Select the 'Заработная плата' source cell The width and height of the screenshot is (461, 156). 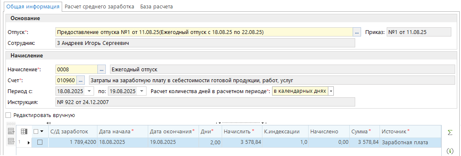[x=410, y=143]
